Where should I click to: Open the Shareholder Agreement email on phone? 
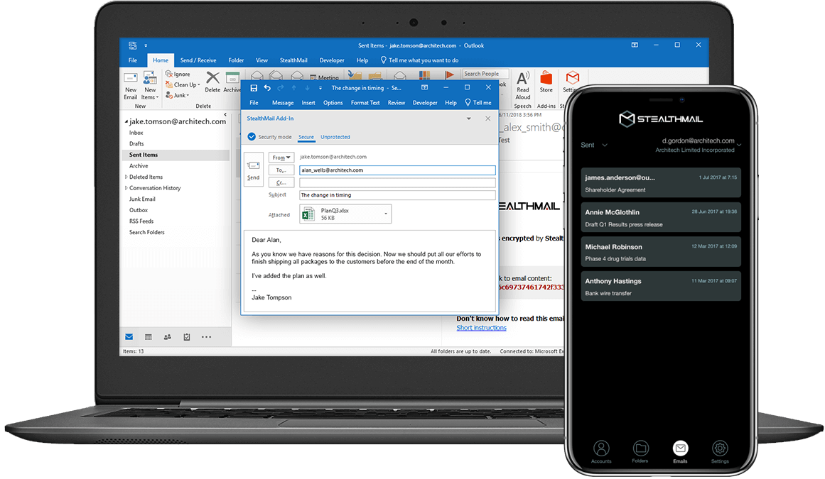point(661,183)
